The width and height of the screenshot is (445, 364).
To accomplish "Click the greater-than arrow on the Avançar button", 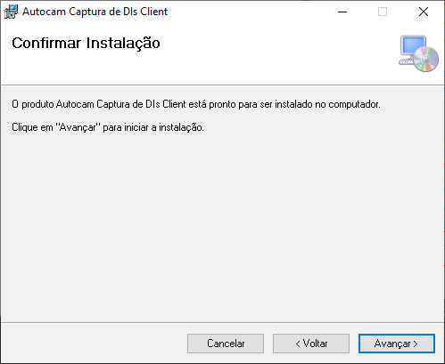I will coord(416,344).
